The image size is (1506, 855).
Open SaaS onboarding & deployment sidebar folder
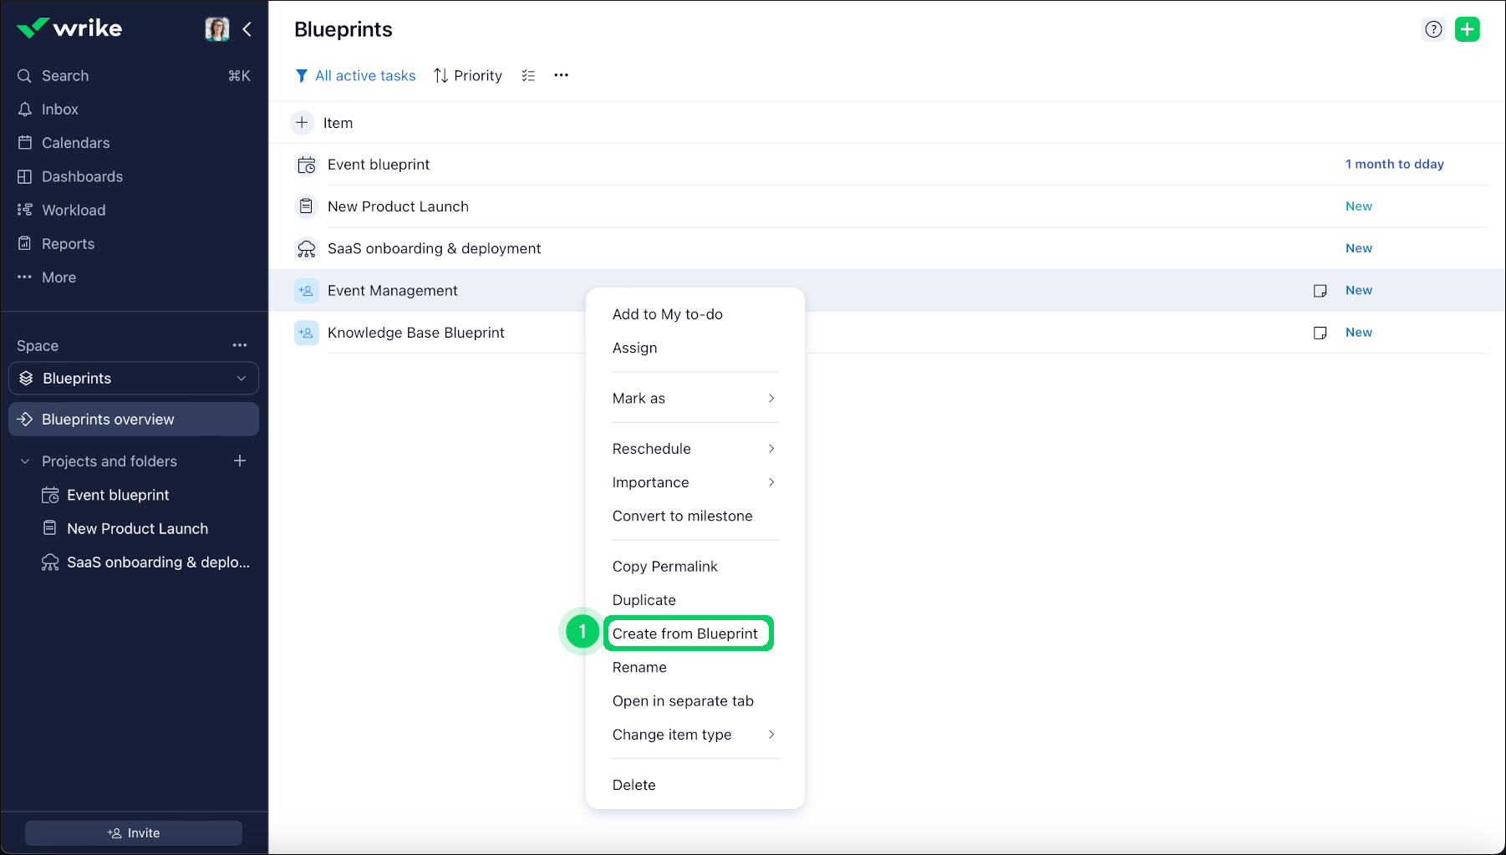(157, 562)
